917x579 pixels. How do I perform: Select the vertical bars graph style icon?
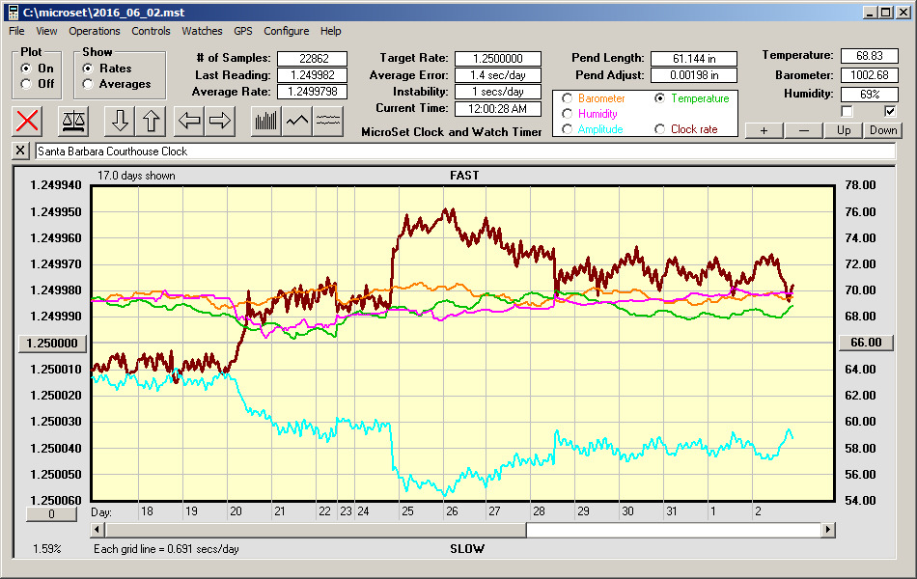(265, 121)
